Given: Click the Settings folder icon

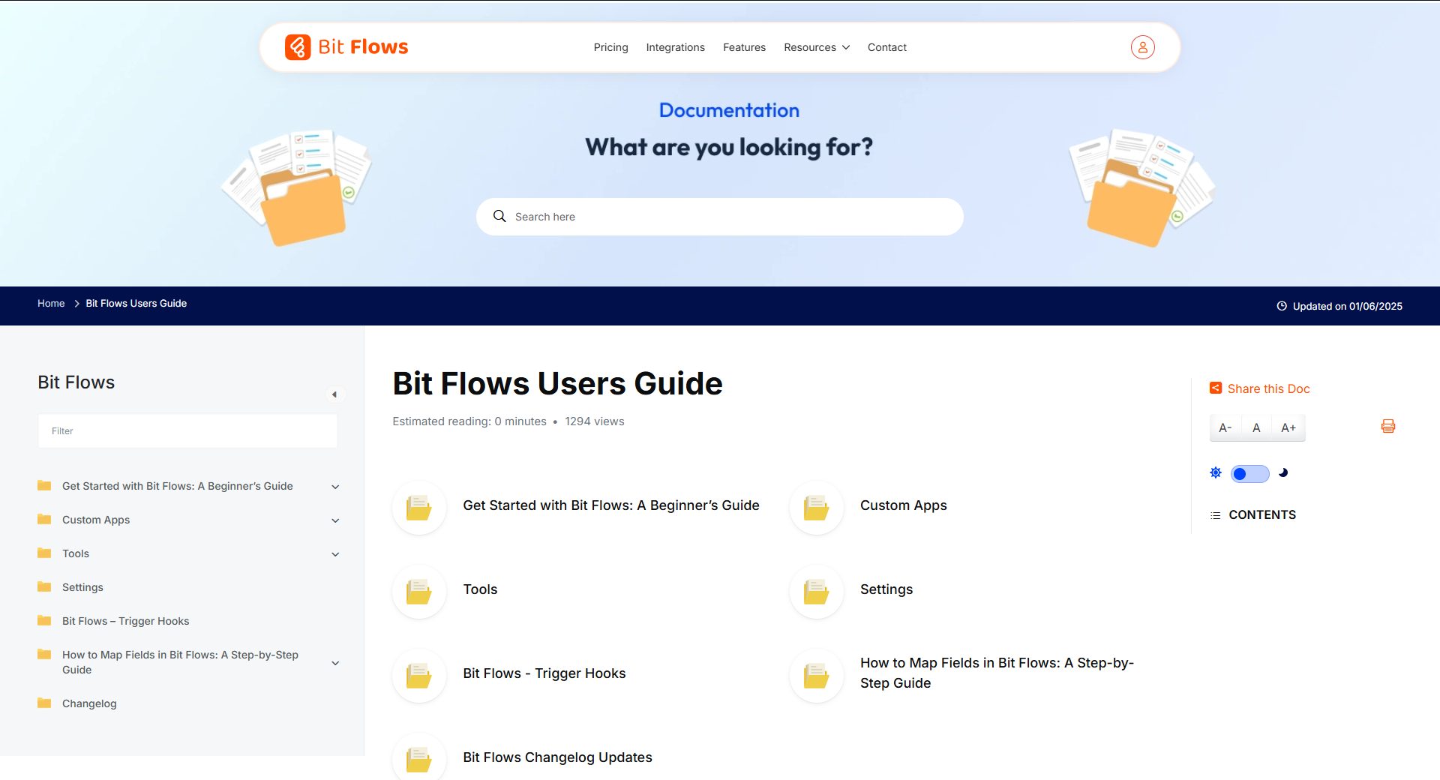Looking at the screenshot, I should point(816,592).
